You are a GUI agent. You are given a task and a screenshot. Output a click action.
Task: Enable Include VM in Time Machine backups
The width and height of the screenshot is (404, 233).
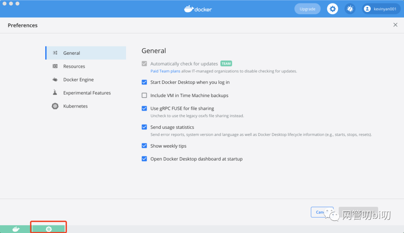pos(144,95)
